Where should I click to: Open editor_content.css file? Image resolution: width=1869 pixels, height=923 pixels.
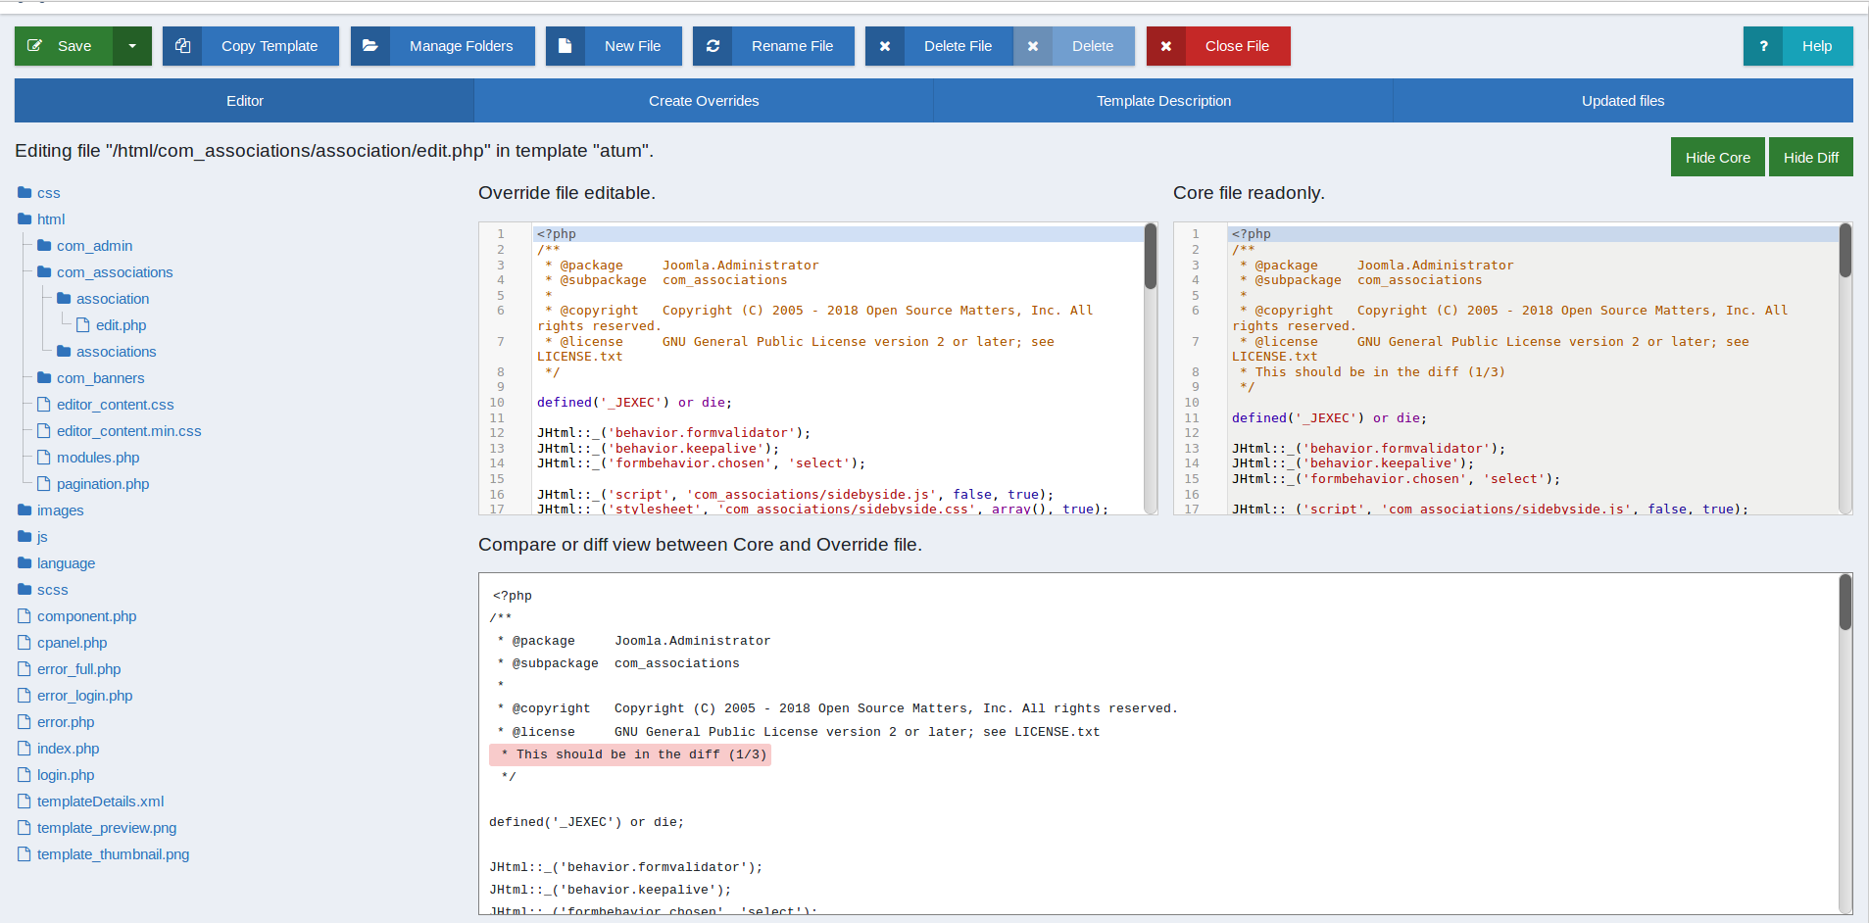pyautogui.click(x=106, y=405)
